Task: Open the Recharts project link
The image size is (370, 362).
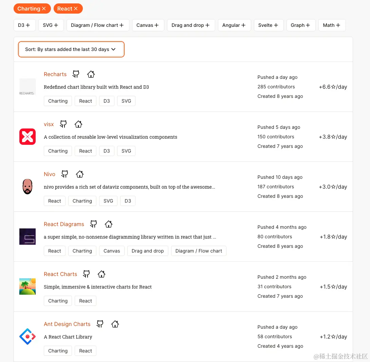Action: [55, 74]
